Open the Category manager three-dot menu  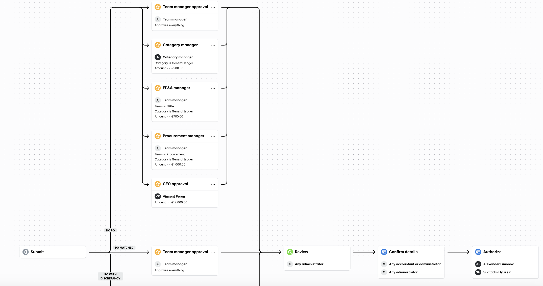[x=213, y=45]
